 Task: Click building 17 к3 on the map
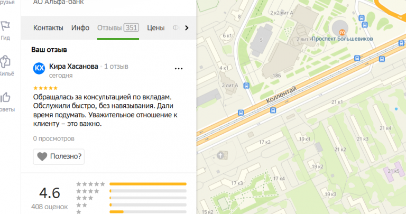(237, 183)
